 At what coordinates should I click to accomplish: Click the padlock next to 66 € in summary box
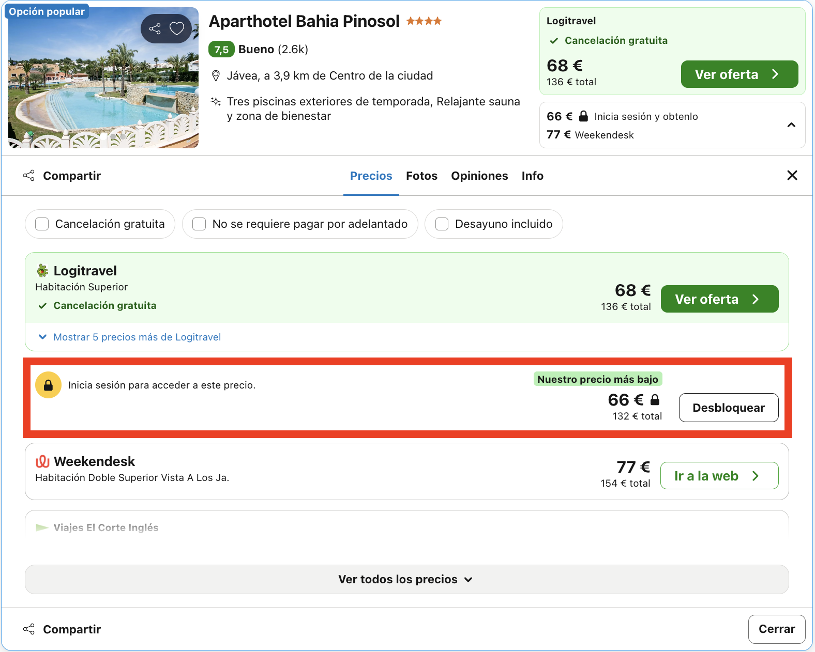click(x=583, y=116)
